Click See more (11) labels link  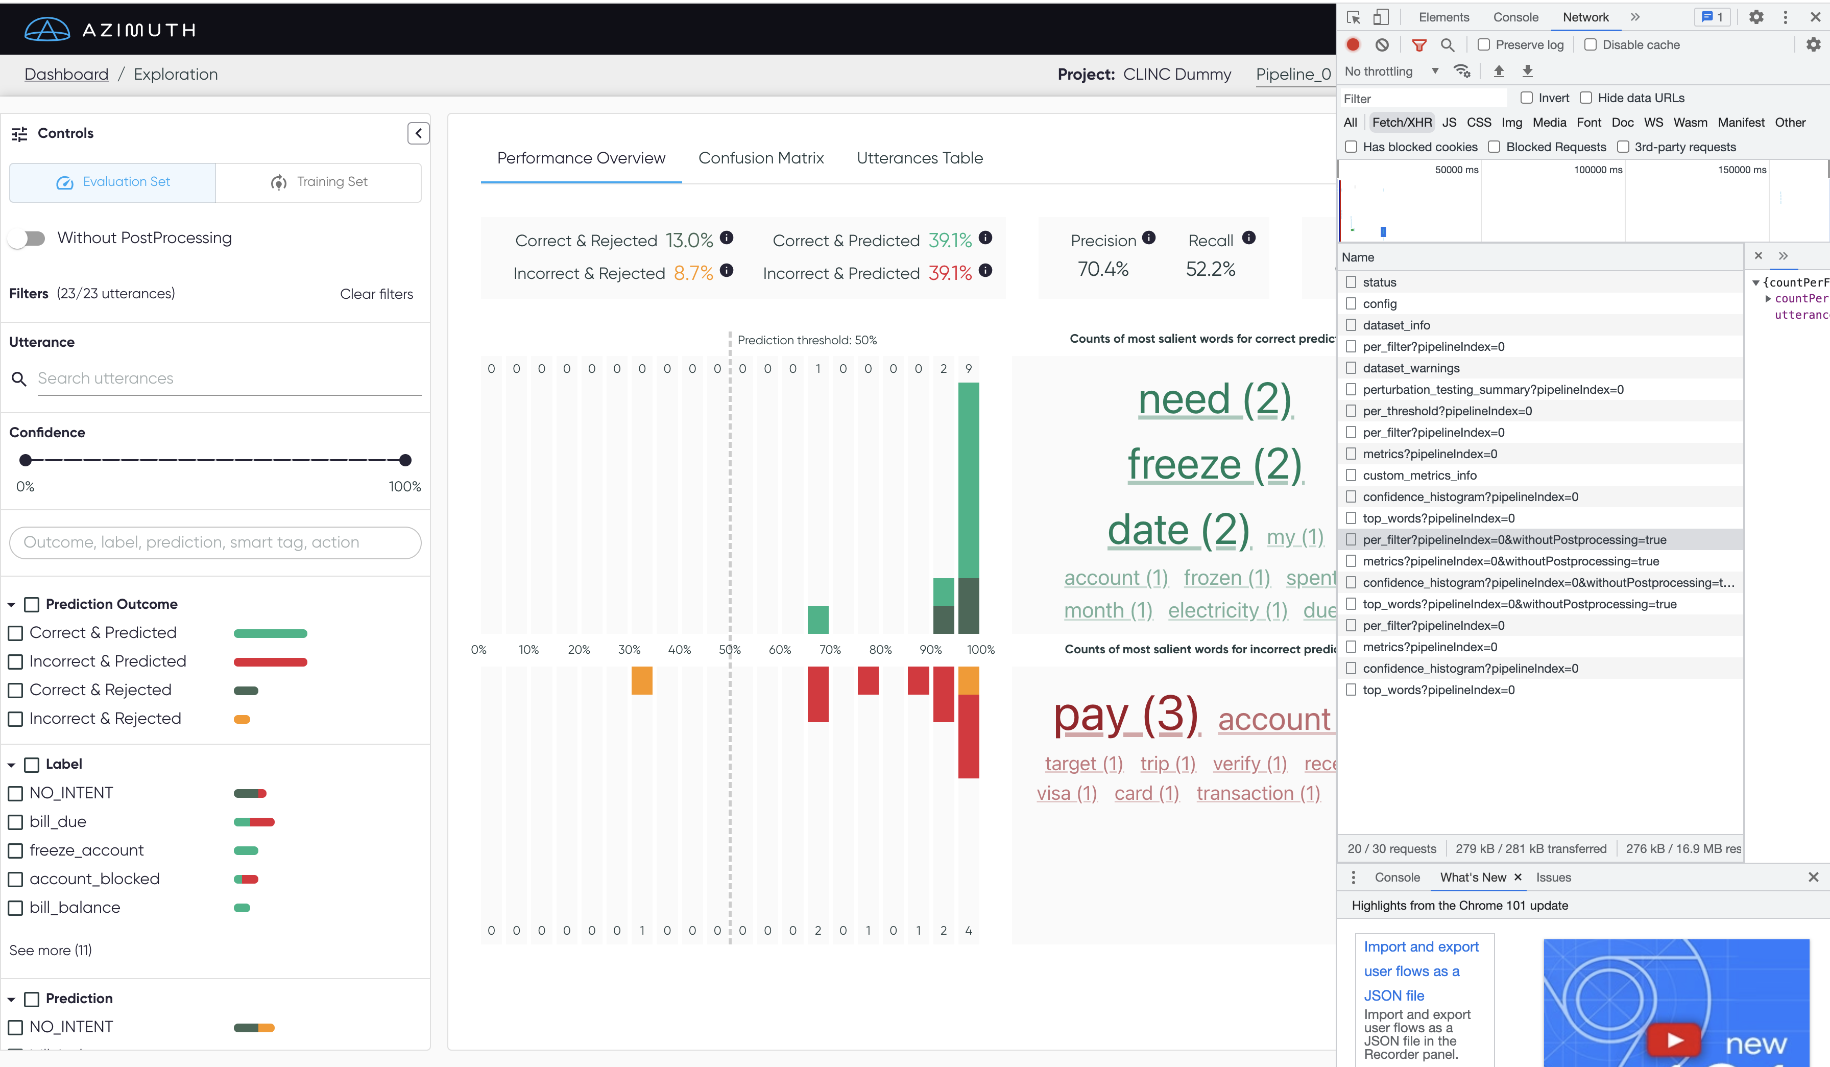tap(50, 950)
